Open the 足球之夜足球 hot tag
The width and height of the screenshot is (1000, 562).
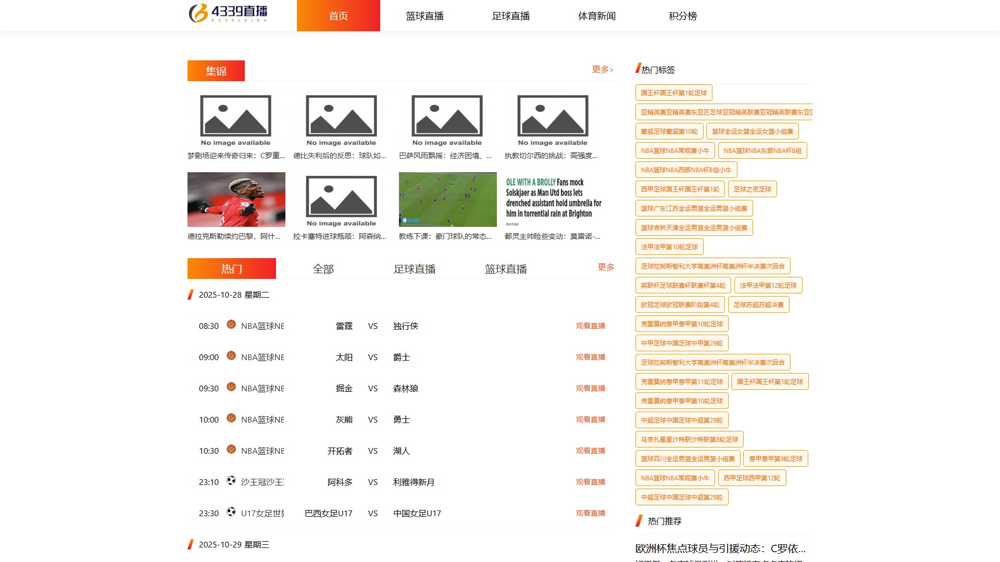click(x=752, y=189)
